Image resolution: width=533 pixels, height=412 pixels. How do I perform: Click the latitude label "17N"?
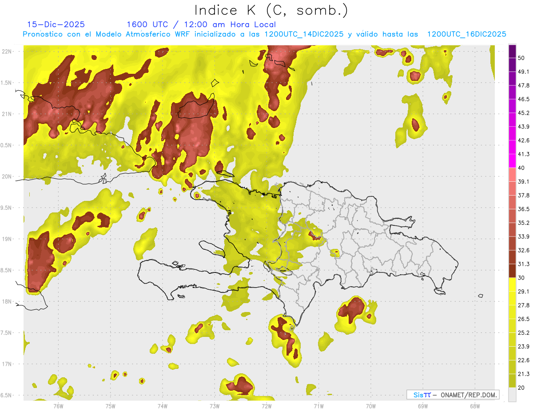(7, 364)
